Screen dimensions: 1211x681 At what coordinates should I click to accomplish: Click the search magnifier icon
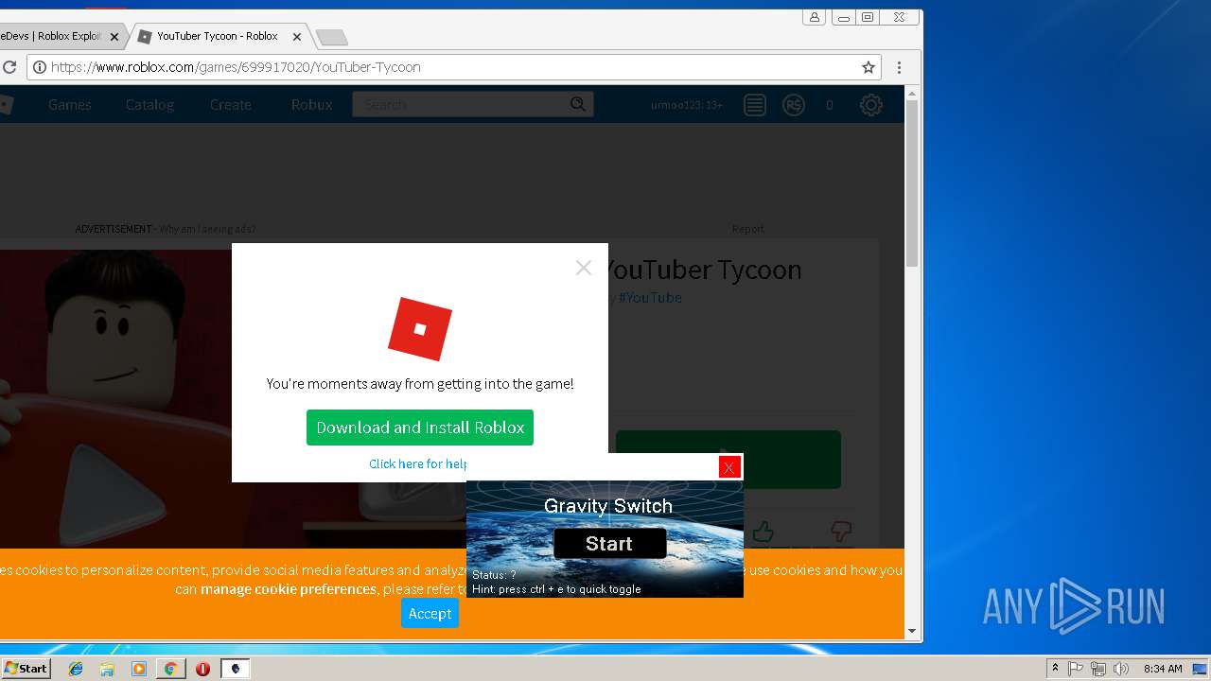(578, 104)
